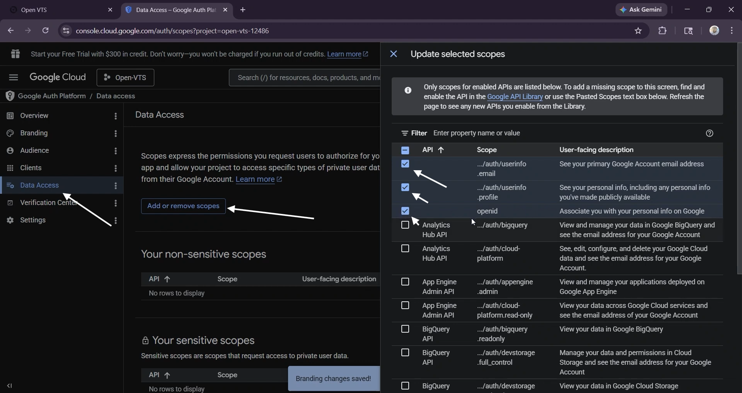This screenshot has height=393, width=742.
Task: Open the more options dots for Settings
Action: coord(116,220)
